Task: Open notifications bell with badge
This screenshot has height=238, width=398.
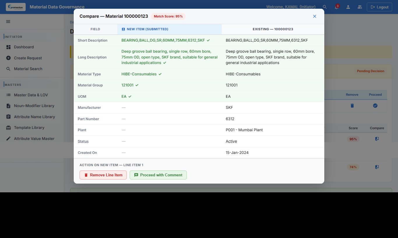Action: 336,7
